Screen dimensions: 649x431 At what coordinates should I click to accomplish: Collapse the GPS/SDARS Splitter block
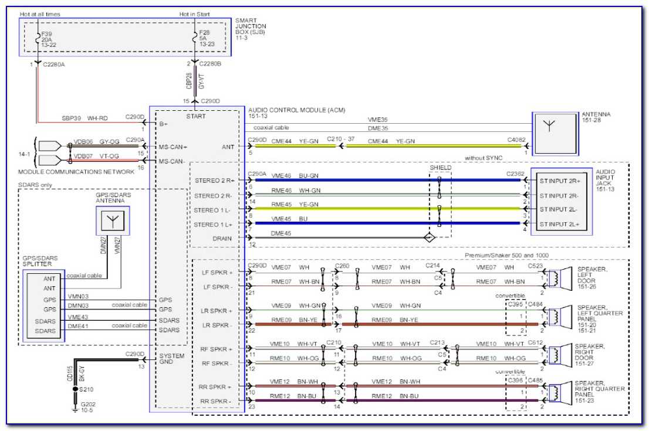(x=42, y=305)
